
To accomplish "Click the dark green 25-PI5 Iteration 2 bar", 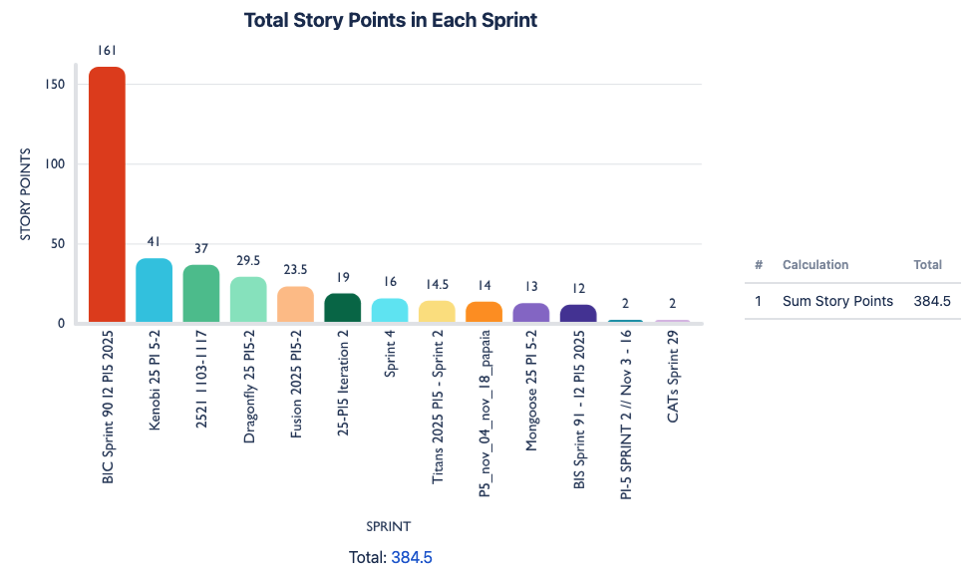I will point(343,308).
